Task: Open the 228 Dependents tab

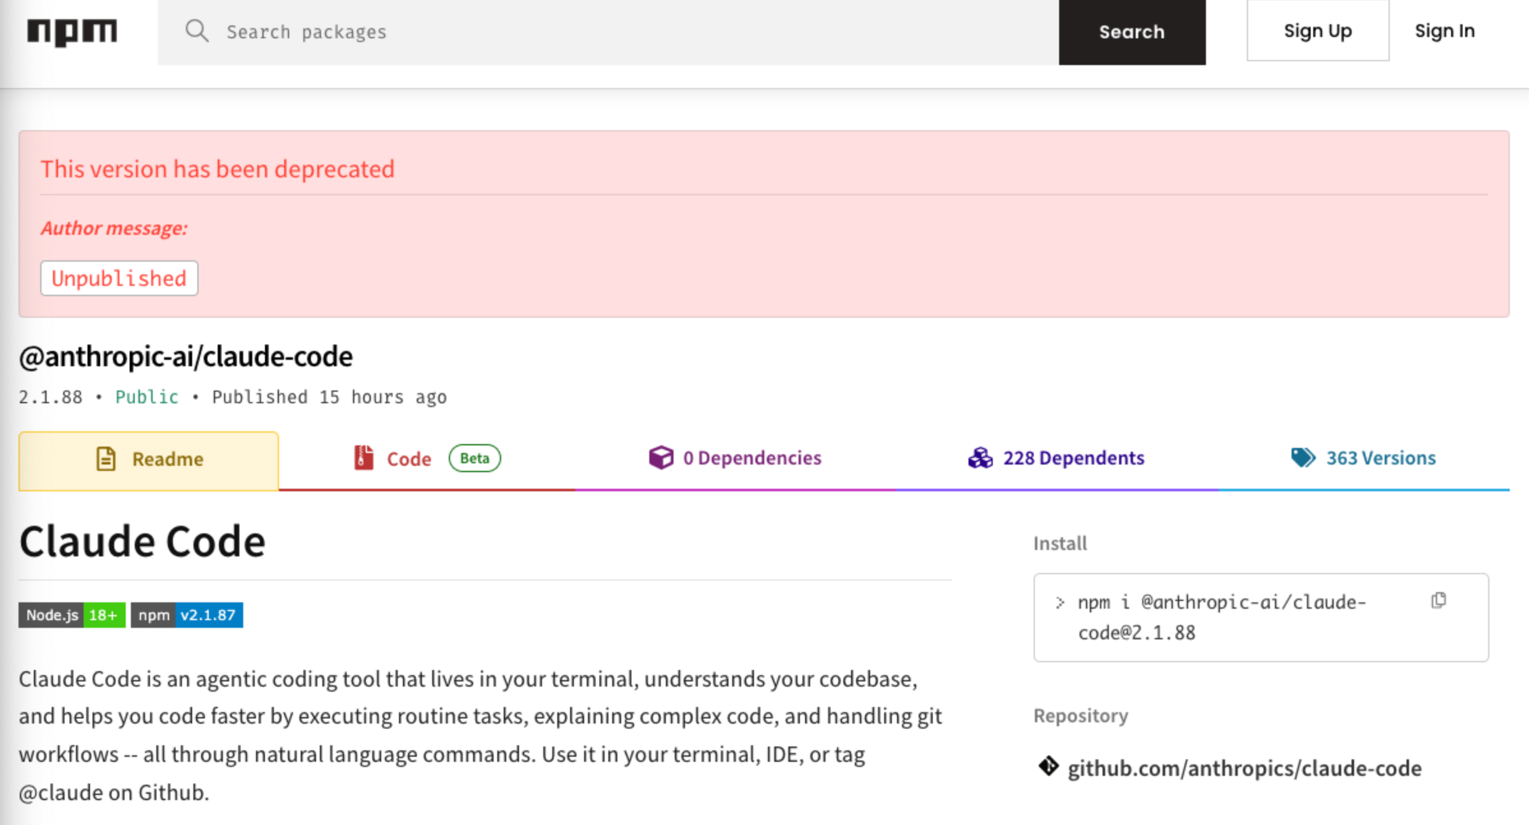Action: pos(1073,457)
